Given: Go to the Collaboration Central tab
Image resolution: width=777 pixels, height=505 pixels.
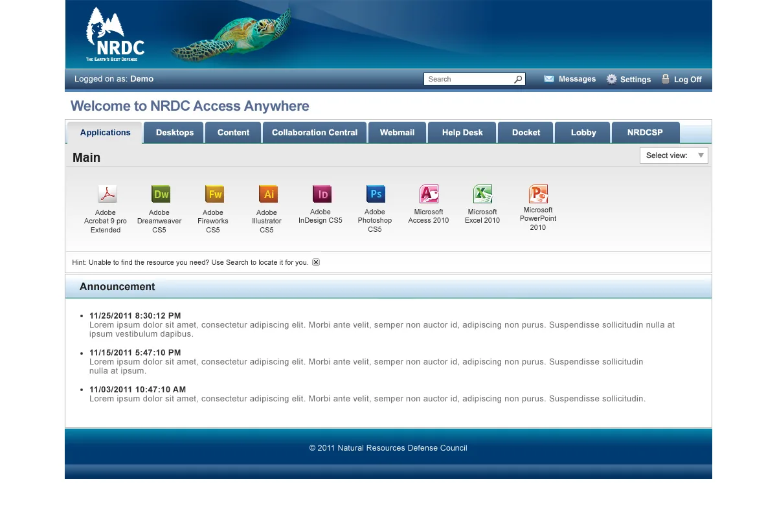Looking at the screenshot, I should point(315,133).
